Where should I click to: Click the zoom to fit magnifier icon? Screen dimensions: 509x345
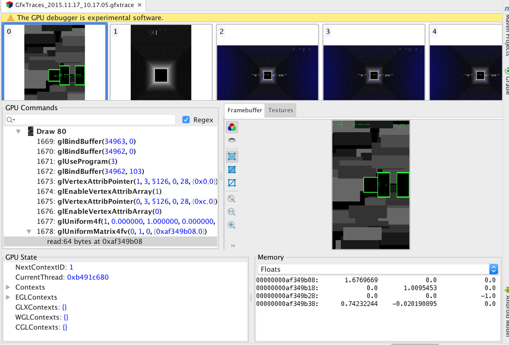[x=232, y=199]
